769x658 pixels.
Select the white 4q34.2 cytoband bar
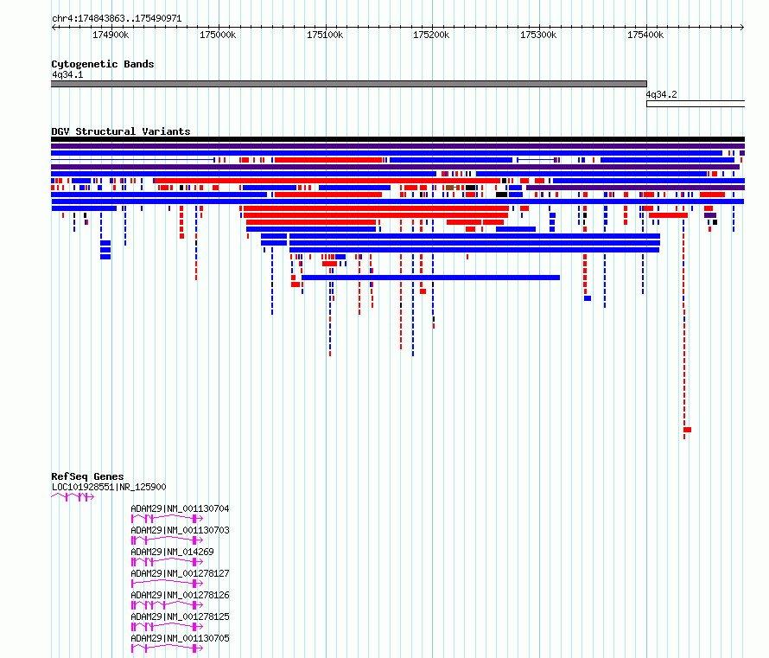(696, 104)
